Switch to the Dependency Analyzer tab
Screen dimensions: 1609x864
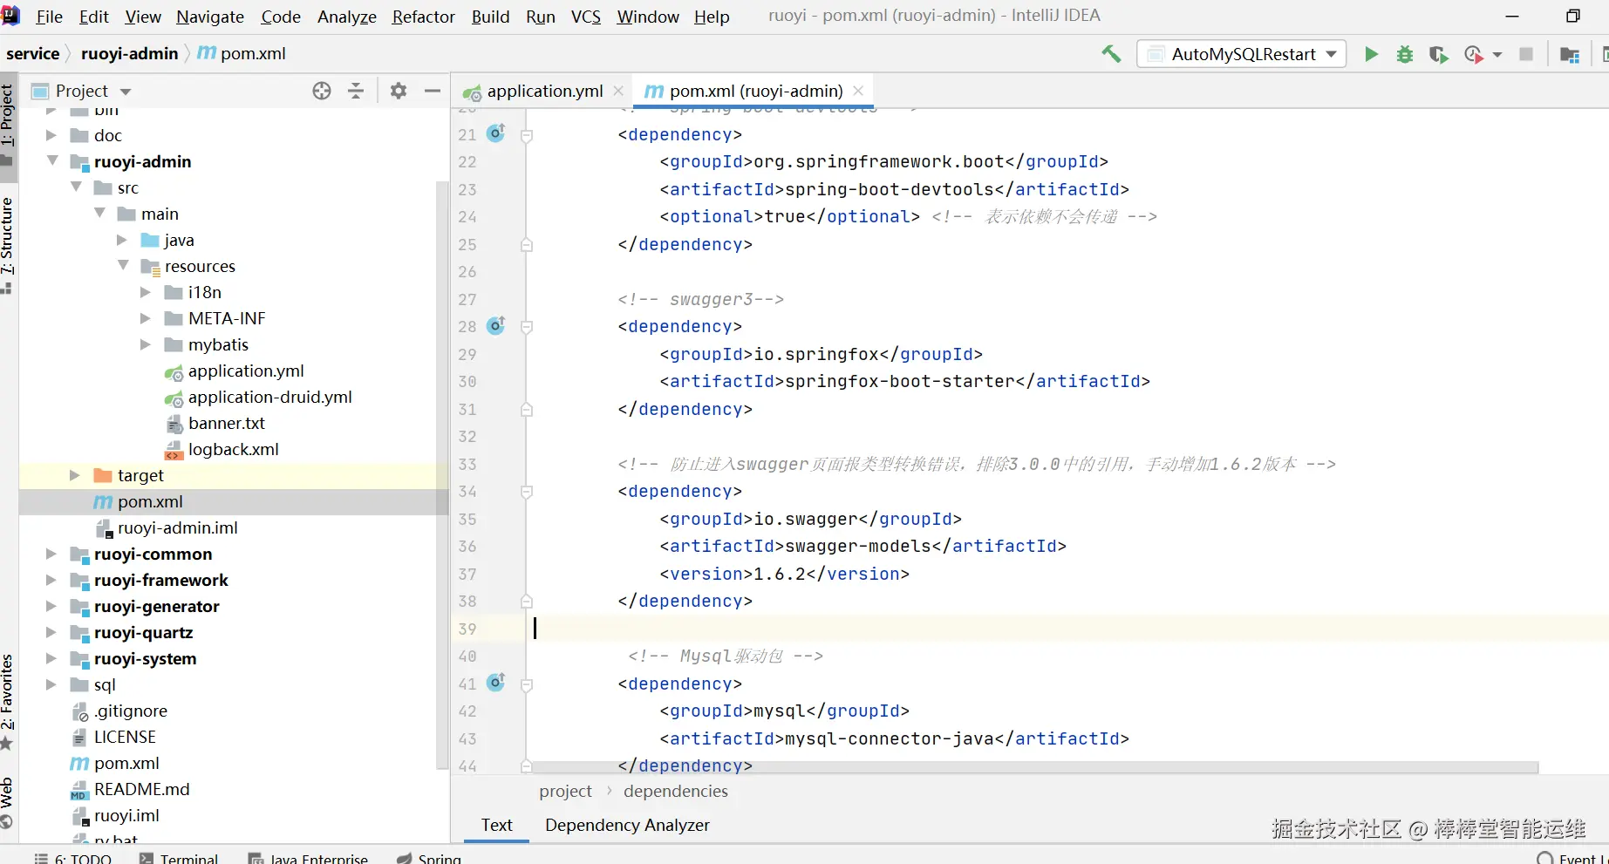[x=627, y=825]
